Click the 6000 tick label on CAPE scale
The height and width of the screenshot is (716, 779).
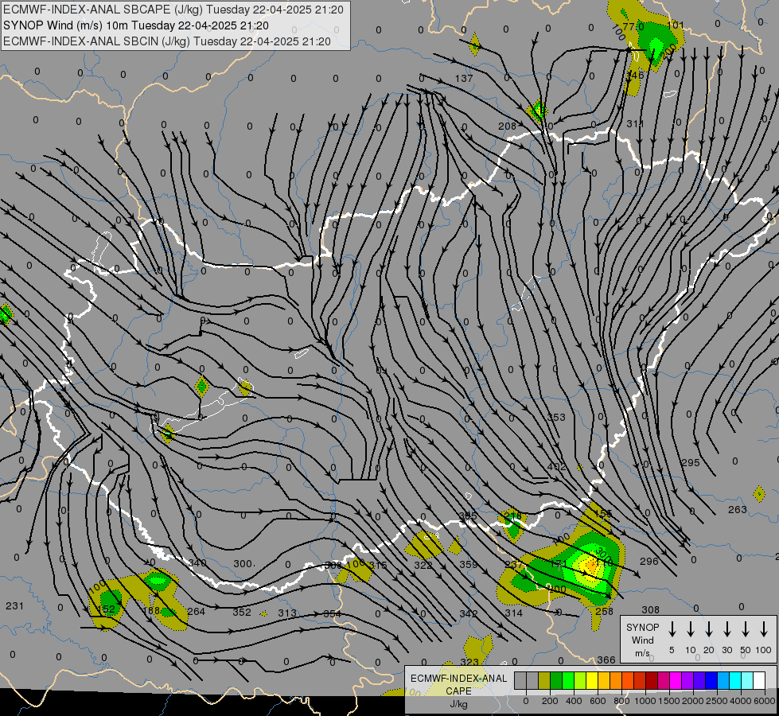pyautogui.click(x=765, y=701)
